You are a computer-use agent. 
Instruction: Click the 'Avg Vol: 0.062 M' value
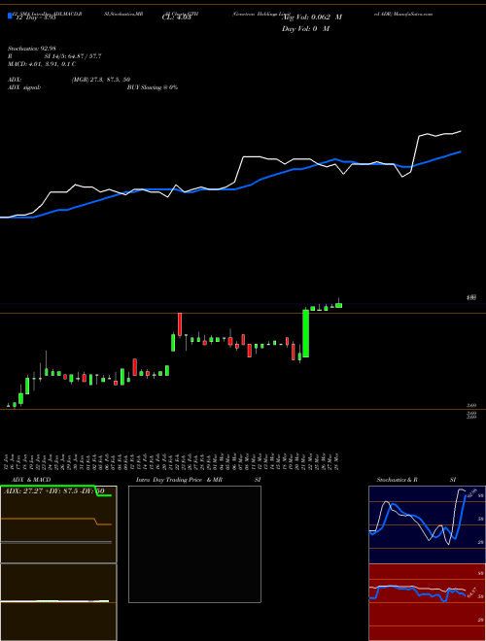(x=312, y=17)
